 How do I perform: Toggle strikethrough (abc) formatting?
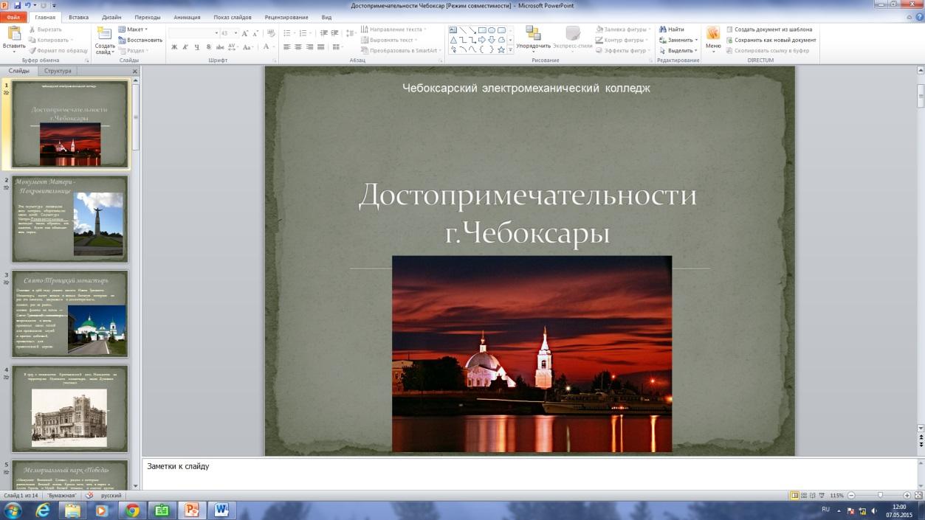click(x=220, y=47)
